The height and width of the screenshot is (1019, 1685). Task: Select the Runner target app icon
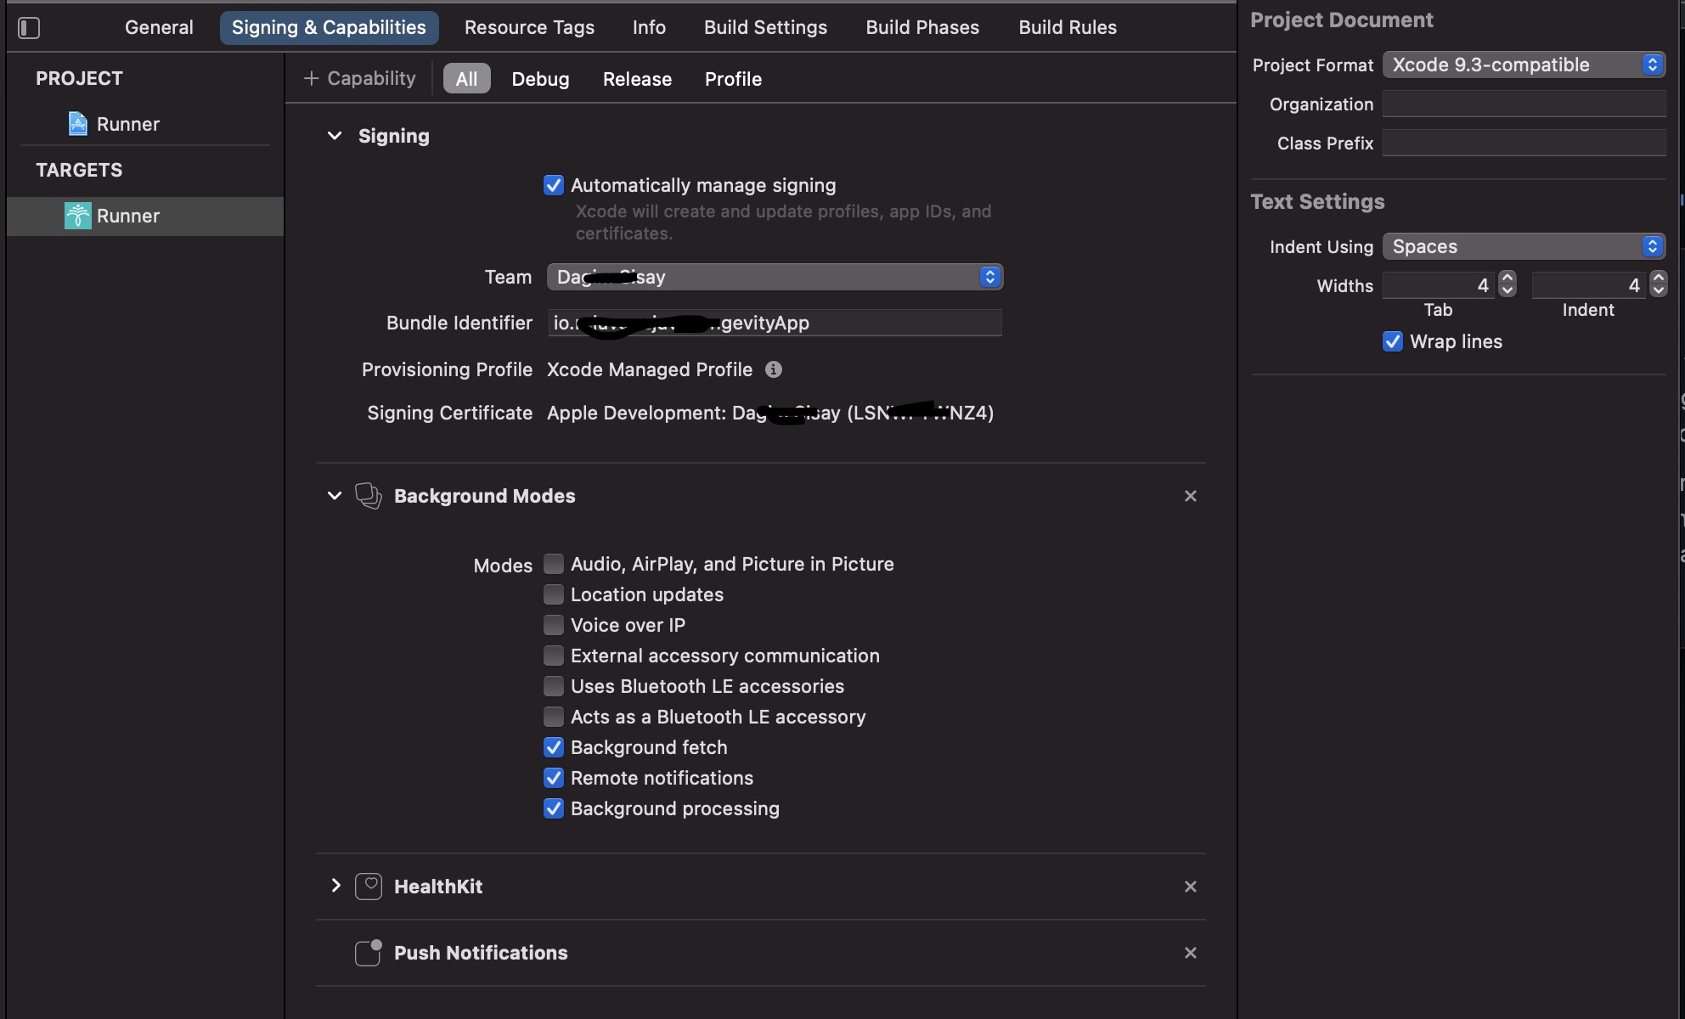(x=77, y=216)
